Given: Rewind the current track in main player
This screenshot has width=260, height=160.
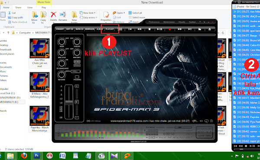Looking at the screenshot, I should coord(140,29).
